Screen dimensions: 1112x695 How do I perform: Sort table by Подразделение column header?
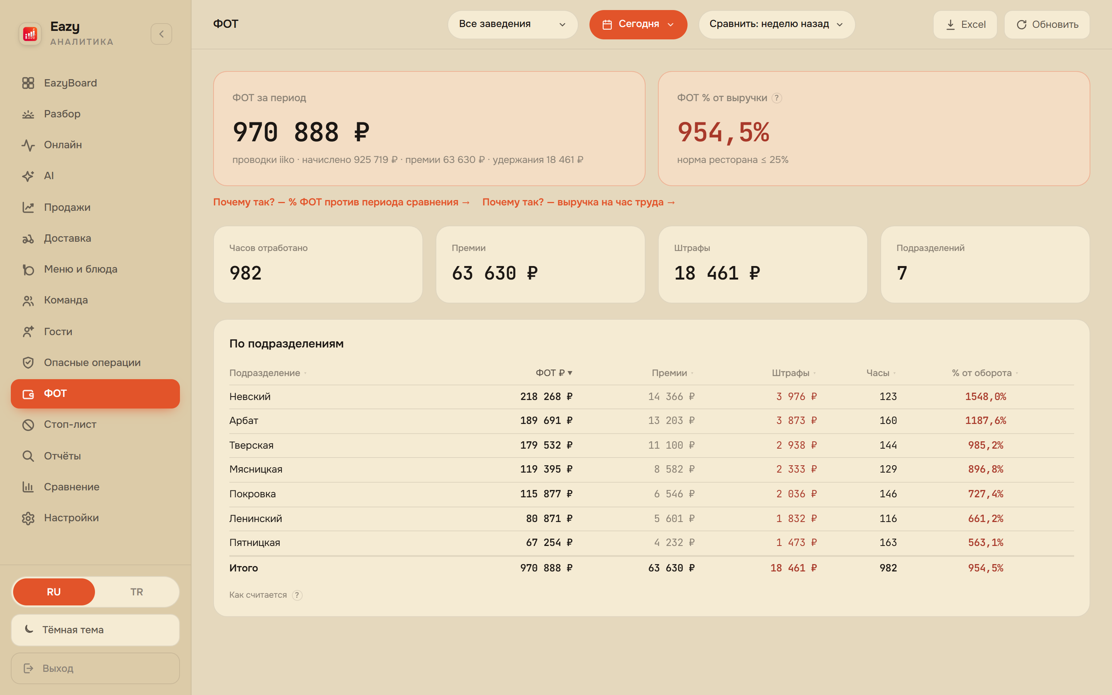[268, 373]
